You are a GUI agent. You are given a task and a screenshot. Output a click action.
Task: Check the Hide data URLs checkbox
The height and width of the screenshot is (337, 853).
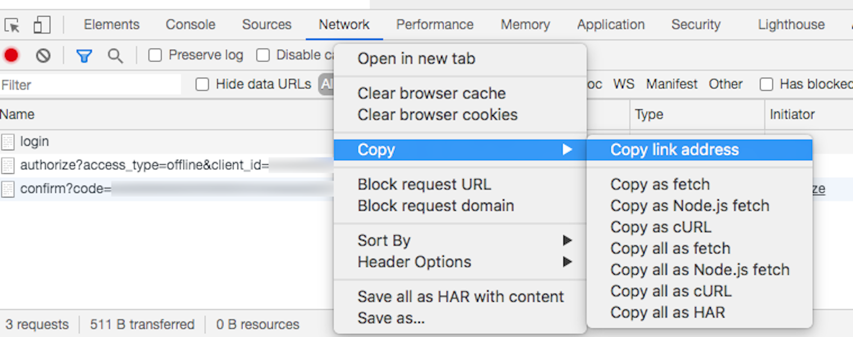point(202,84)
